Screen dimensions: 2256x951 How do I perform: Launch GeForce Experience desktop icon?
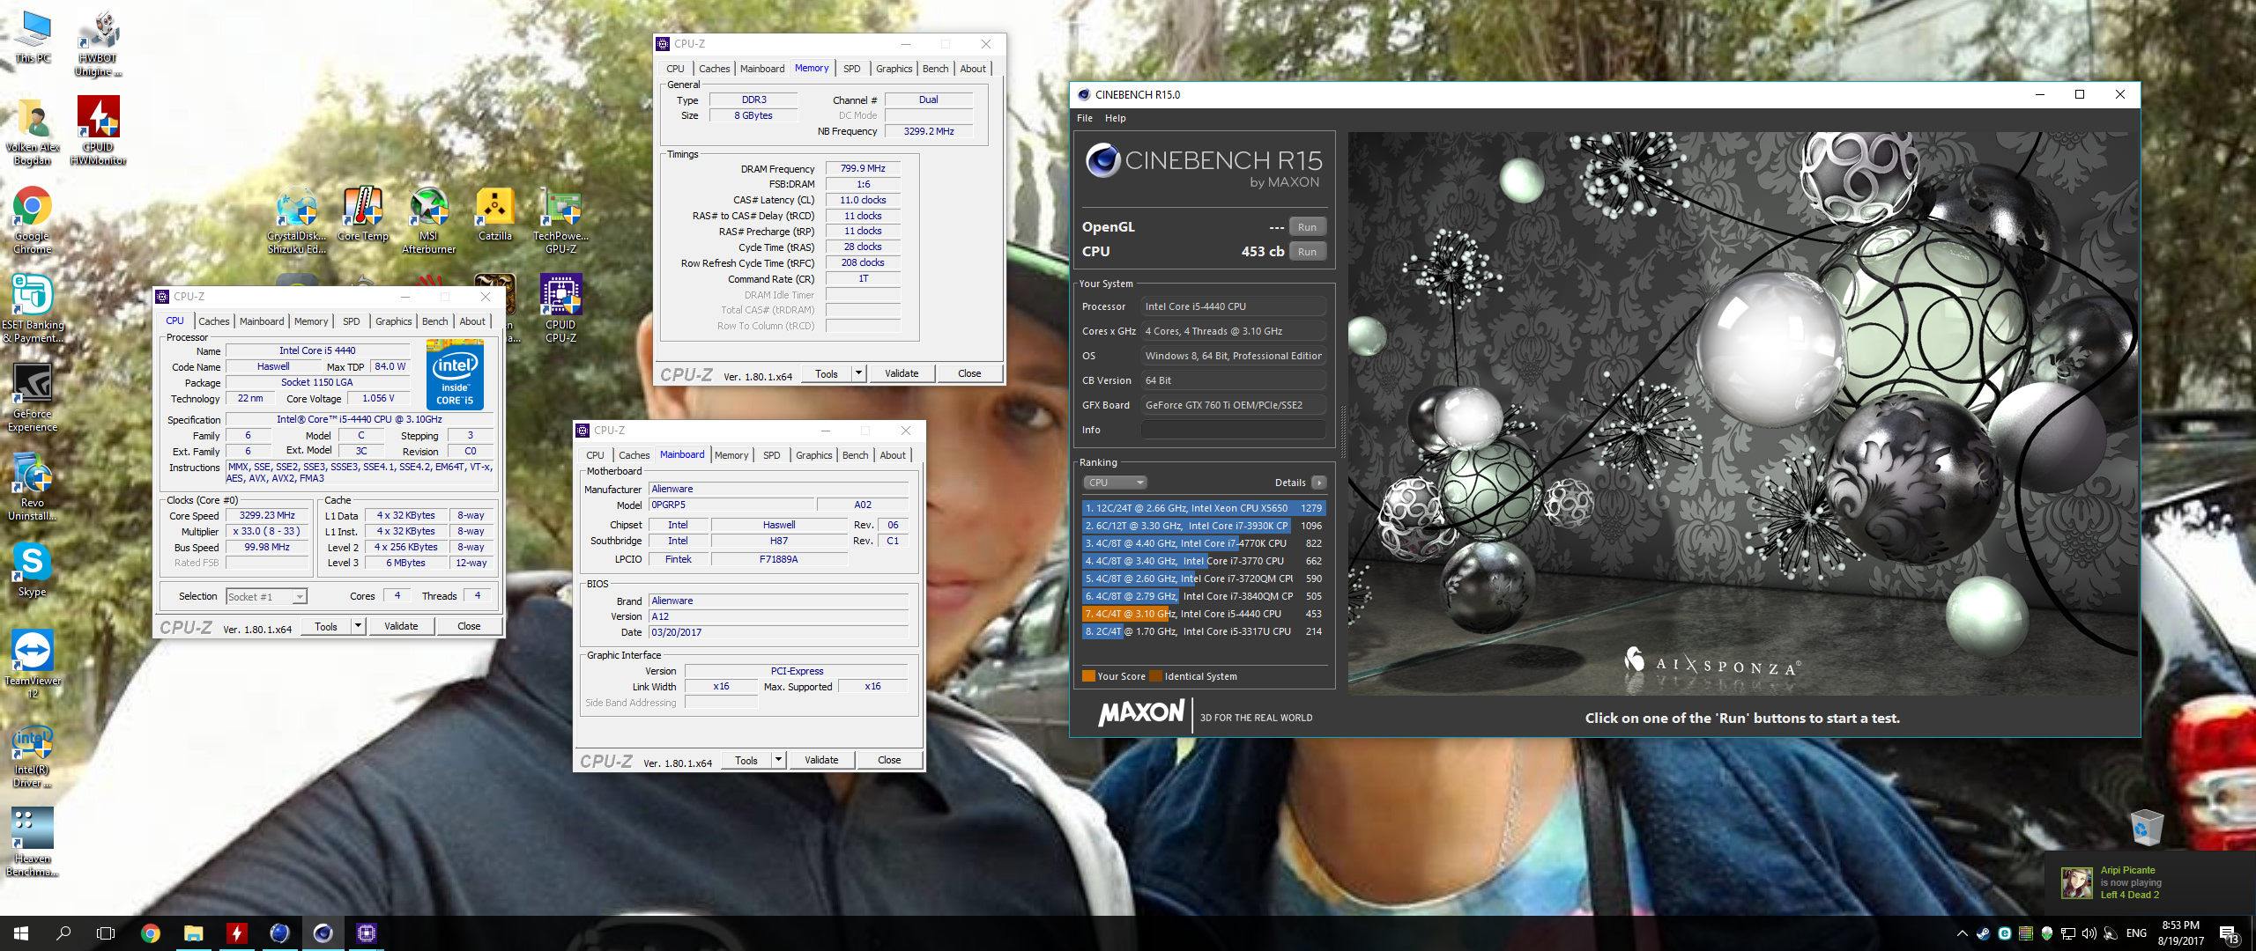pyautogui.click(x=33, y=396)
